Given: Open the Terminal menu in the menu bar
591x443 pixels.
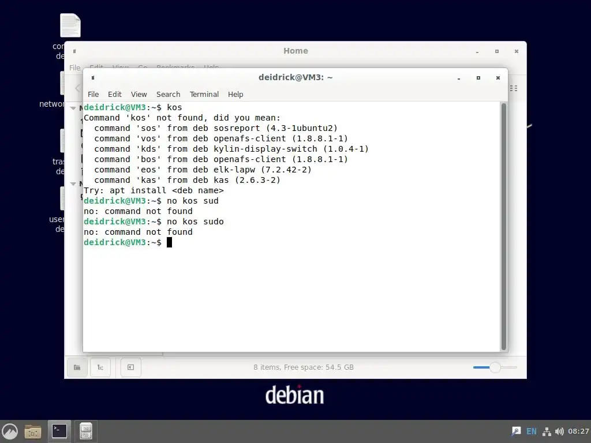Looking at the screenshot, I should click(204, 94).
